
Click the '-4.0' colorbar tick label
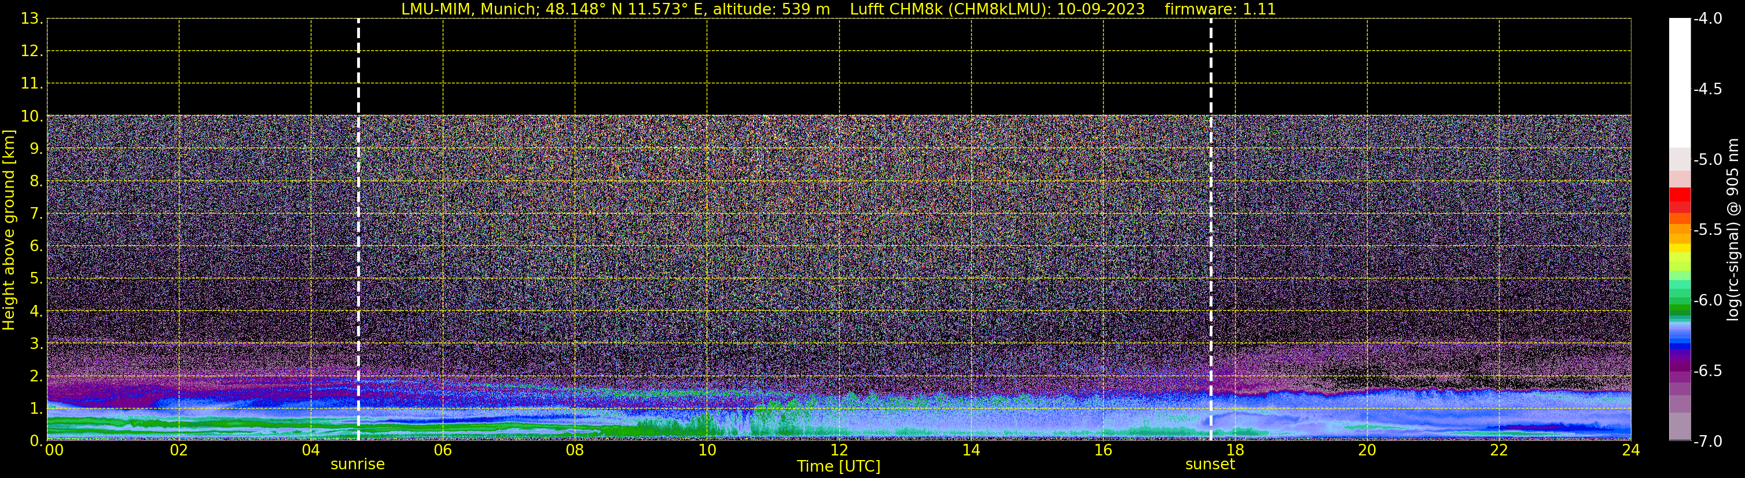click(1708, 19)
